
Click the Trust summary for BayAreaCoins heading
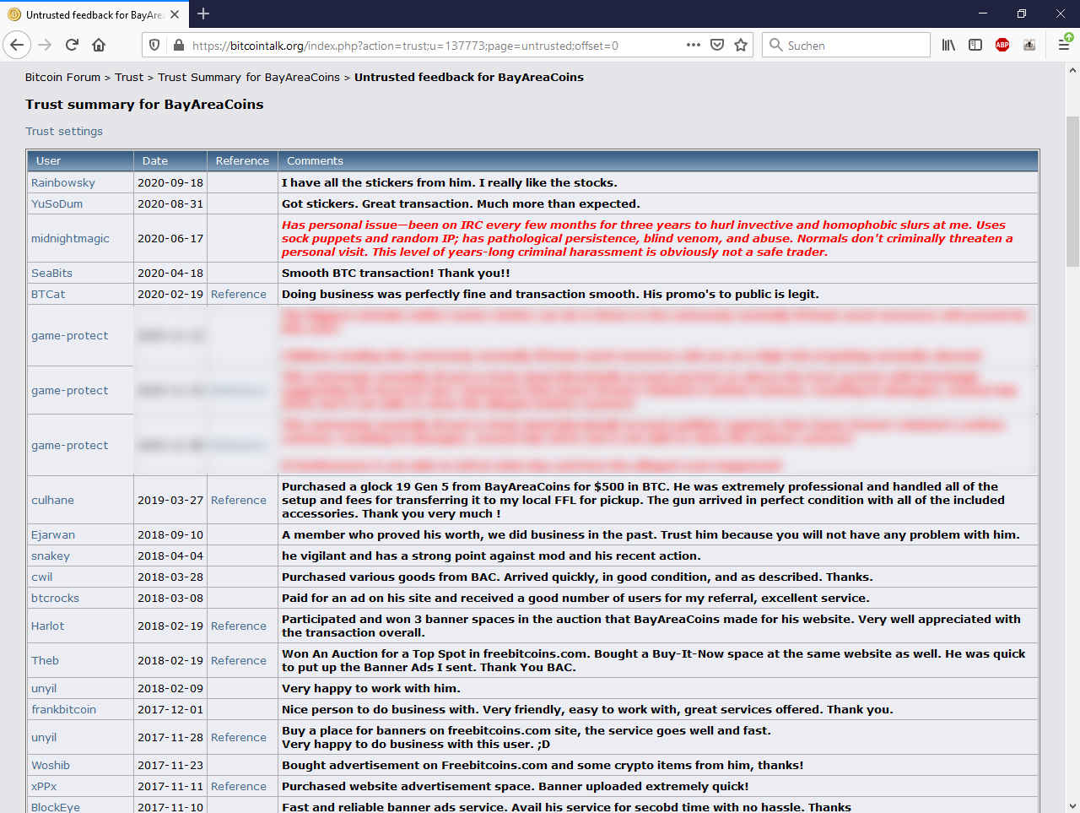144,104
